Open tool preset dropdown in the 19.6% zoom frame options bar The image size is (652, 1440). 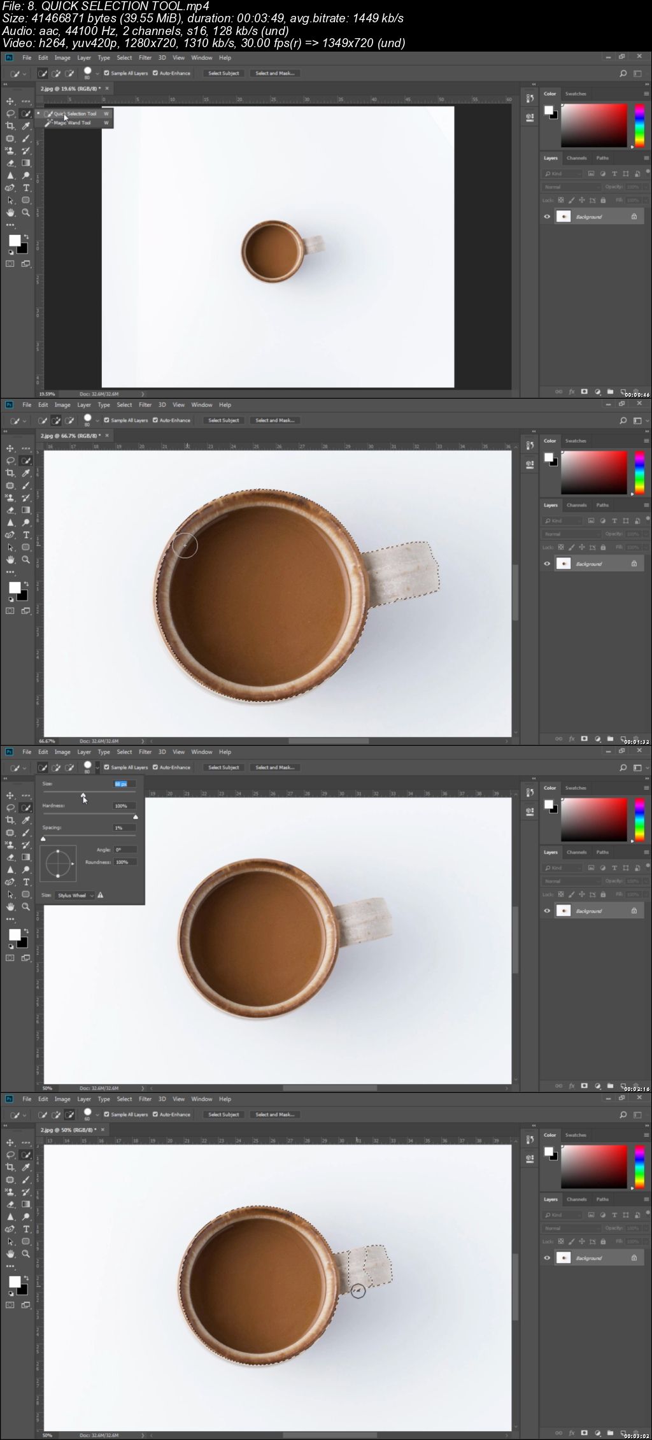tap(24, 73)
